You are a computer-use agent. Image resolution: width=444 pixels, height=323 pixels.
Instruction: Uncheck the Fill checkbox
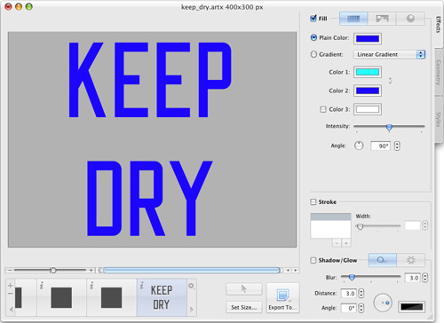pos(313,19)
